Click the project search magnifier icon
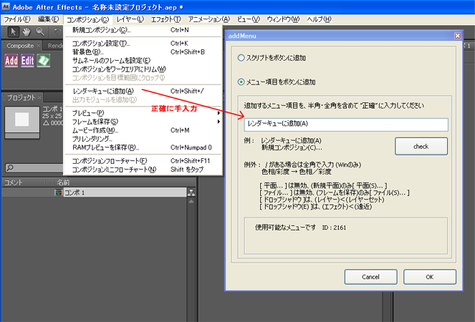Screen dimensions: 475x322 tap(10, 167)
